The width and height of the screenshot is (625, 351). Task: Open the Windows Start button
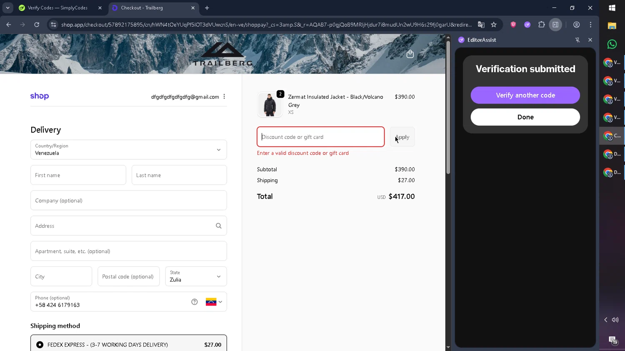click(612, 8)
